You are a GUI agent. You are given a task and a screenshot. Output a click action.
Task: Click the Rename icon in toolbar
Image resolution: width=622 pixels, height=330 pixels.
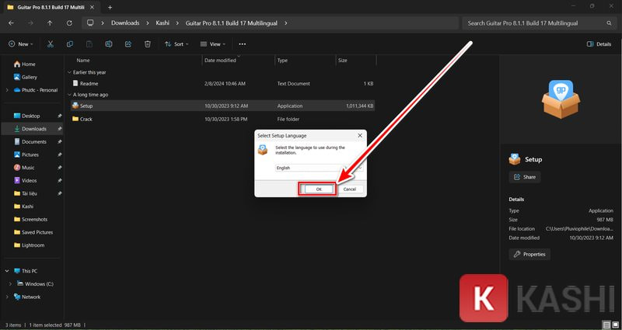[x=109, y=44]
